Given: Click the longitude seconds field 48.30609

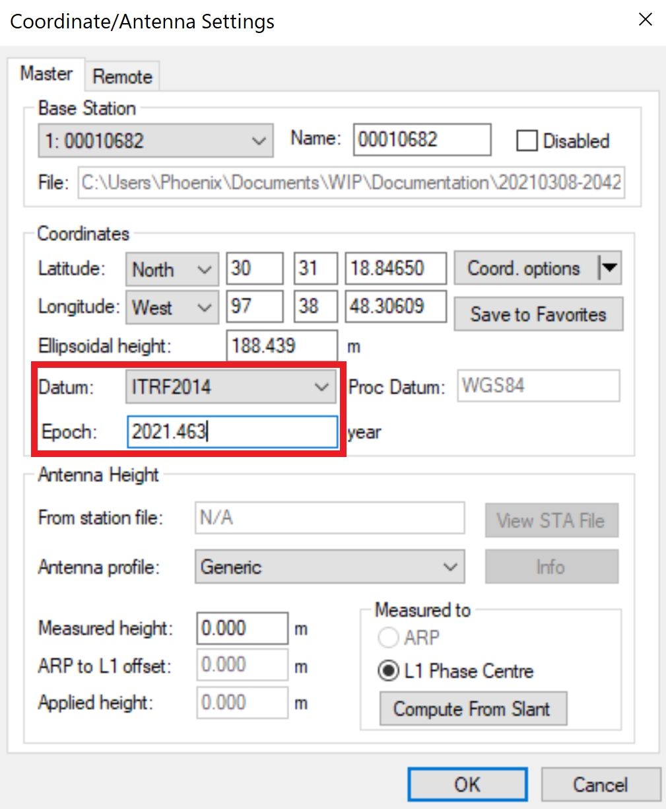Looking at the screenshot, I should coord(395,306).
